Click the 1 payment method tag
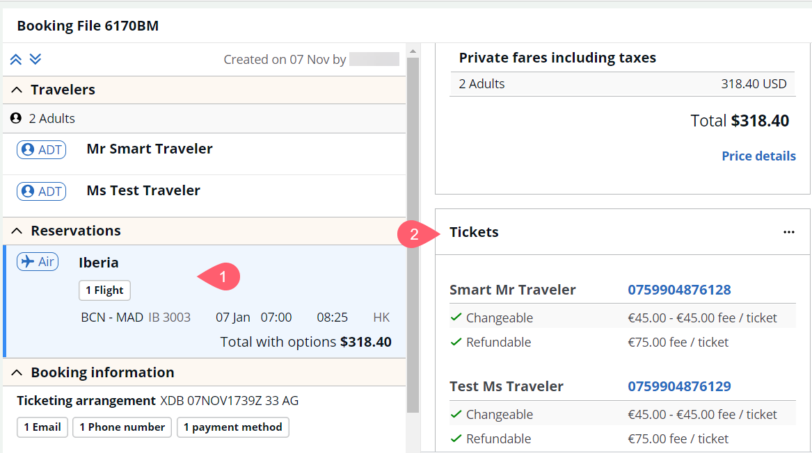The width and height of the screenshot is (812, 453). (x=232, y=427)
